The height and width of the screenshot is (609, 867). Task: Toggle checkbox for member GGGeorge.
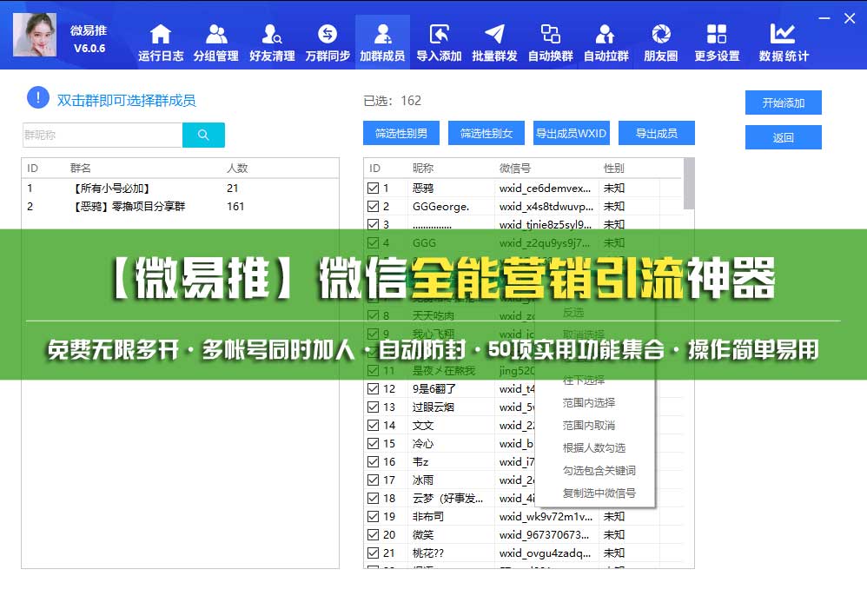tap(374, 206)
